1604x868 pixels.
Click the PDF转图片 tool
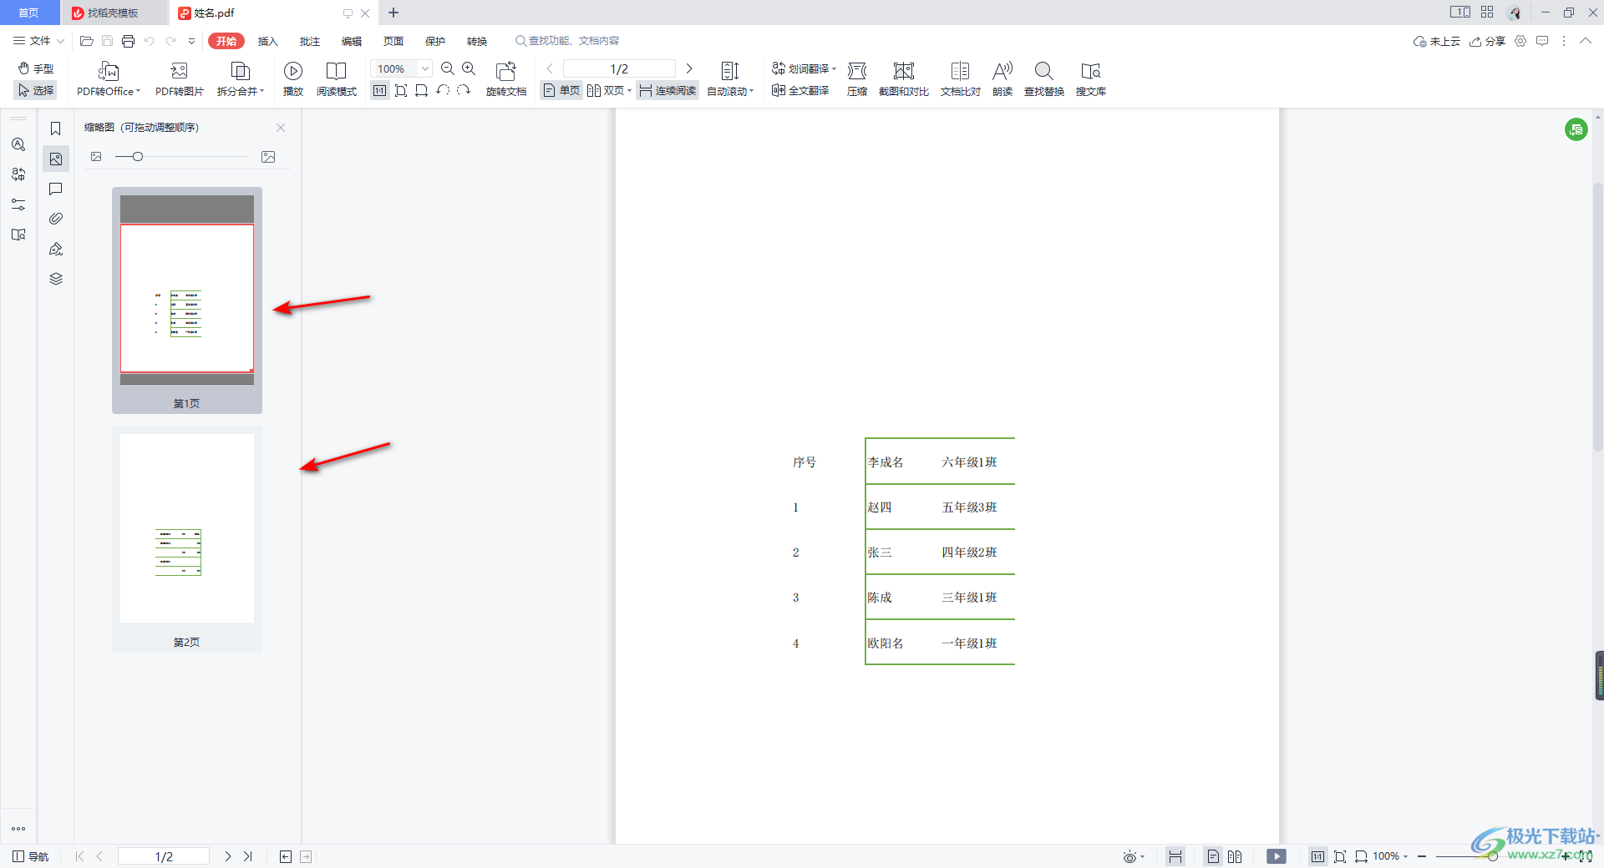(179, 79)
